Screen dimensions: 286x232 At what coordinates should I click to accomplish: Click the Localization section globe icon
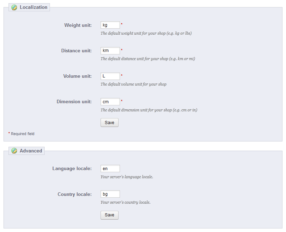click(x=14, y=7)
